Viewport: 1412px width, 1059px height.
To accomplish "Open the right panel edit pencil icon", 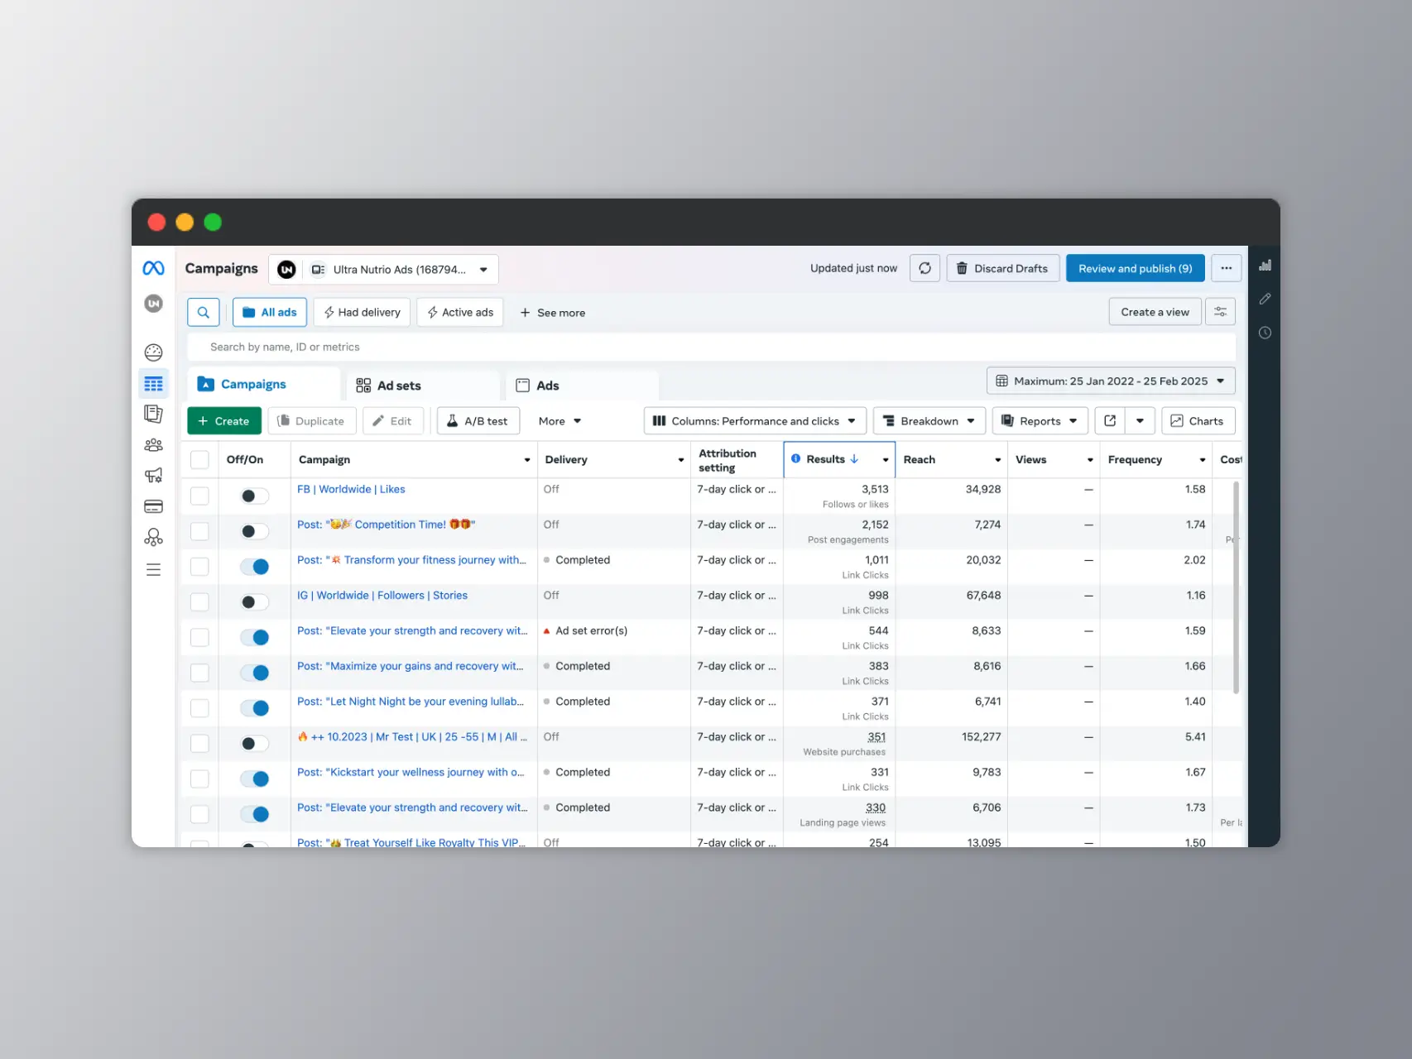I will click(x=1265, y=299).
